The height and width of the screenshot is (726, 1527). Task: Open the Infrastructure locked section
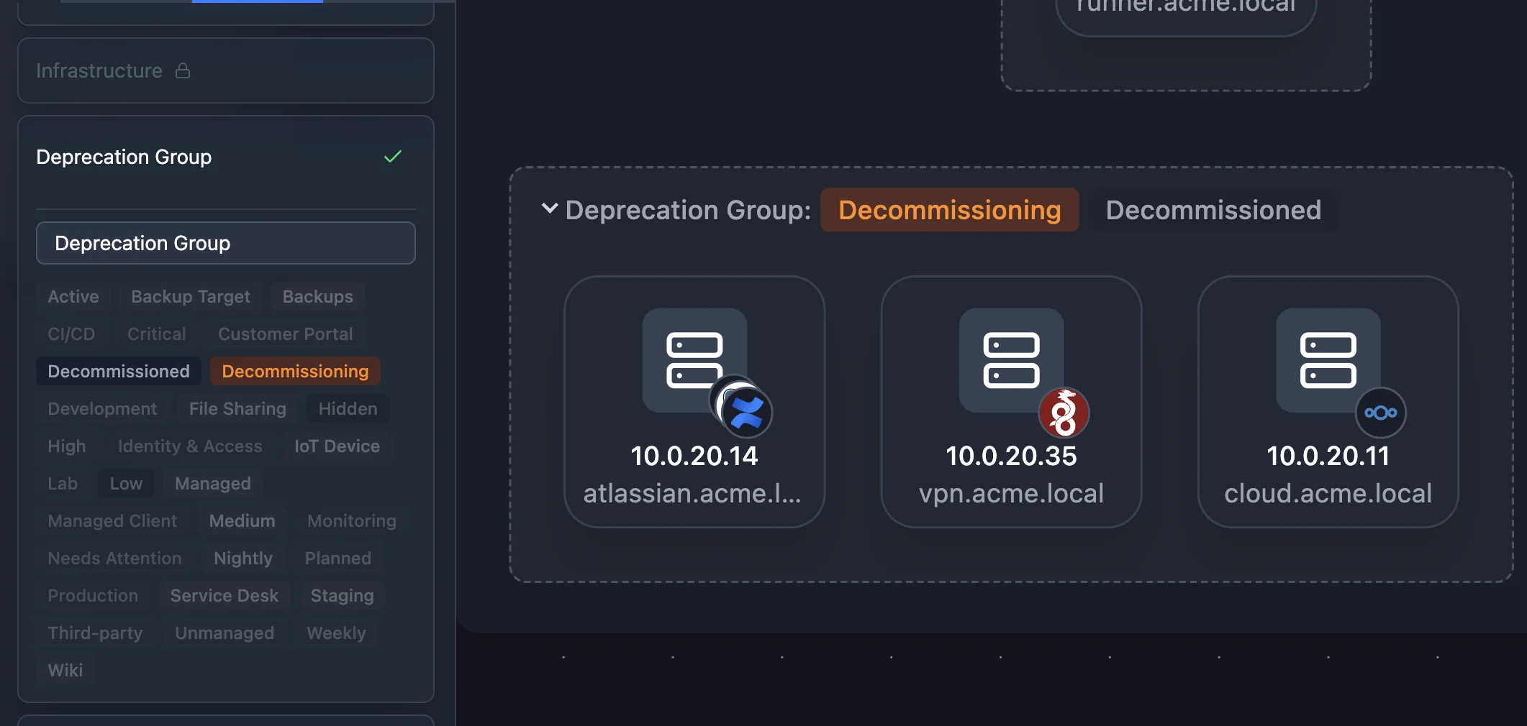(x=226, y=70)
